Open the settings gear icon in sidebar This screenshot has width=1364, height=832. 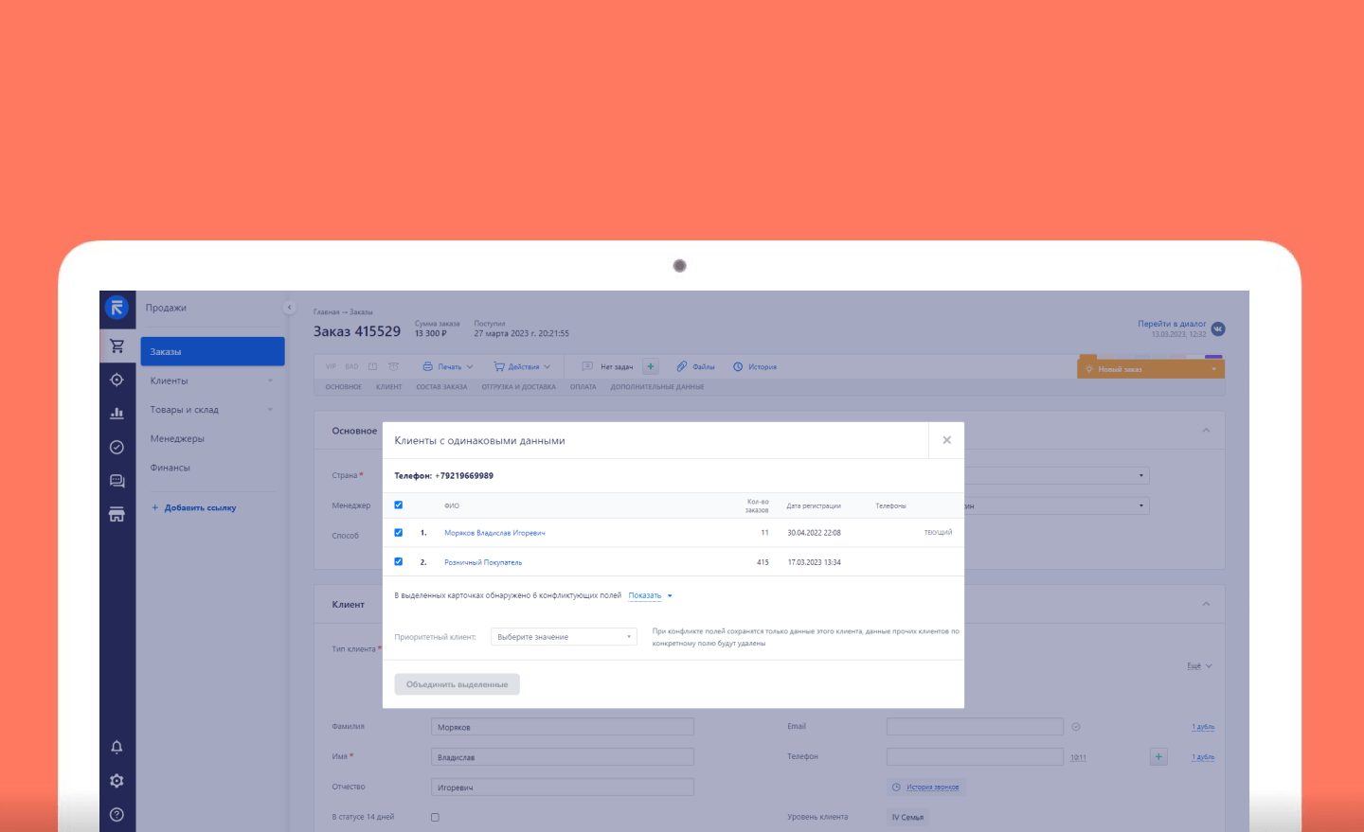pos(117,781)
